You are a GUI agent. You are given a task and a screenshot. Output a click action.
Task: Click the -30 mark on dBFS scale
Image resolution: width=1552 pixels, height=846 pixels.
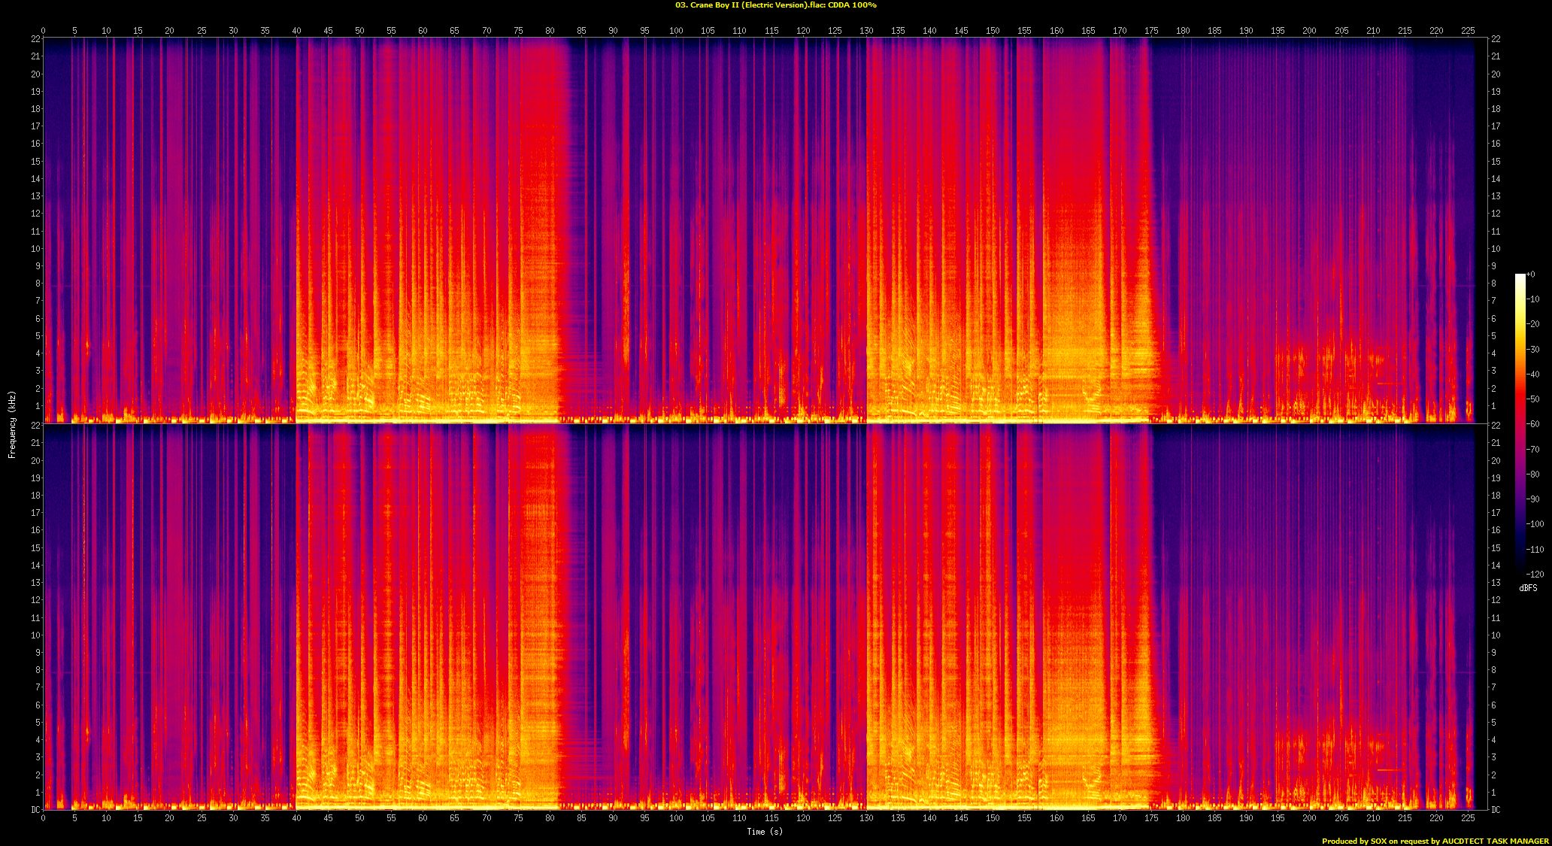click(x=1534, y=350)
